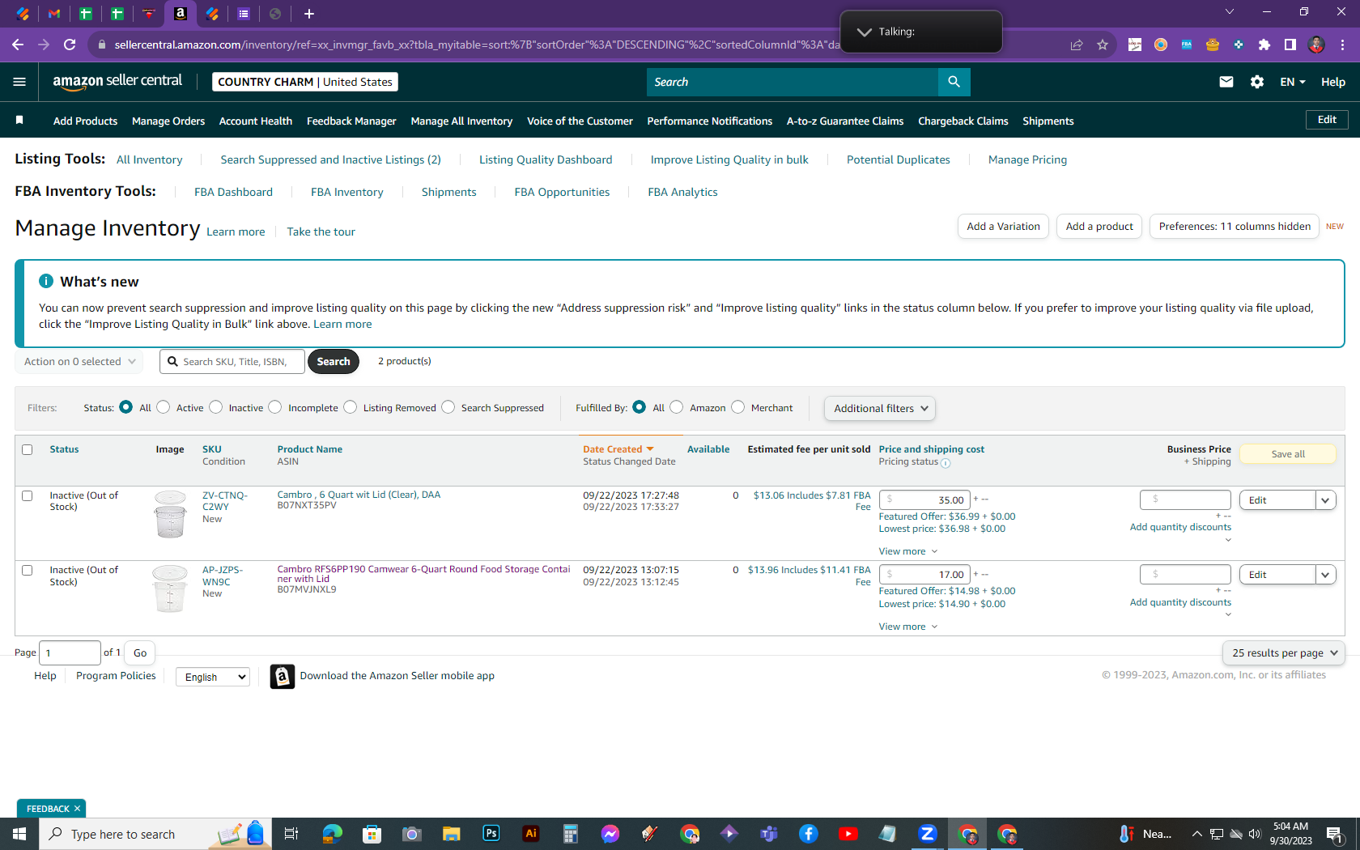
Task: Open the Take the tour link
Action: [x=321, y=232]
